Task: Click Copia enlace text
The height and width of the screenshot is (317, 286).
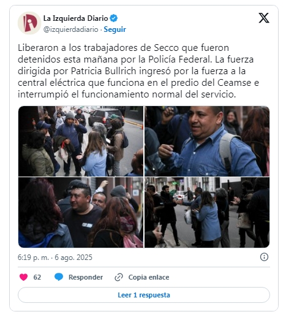Action: (149, 277)
